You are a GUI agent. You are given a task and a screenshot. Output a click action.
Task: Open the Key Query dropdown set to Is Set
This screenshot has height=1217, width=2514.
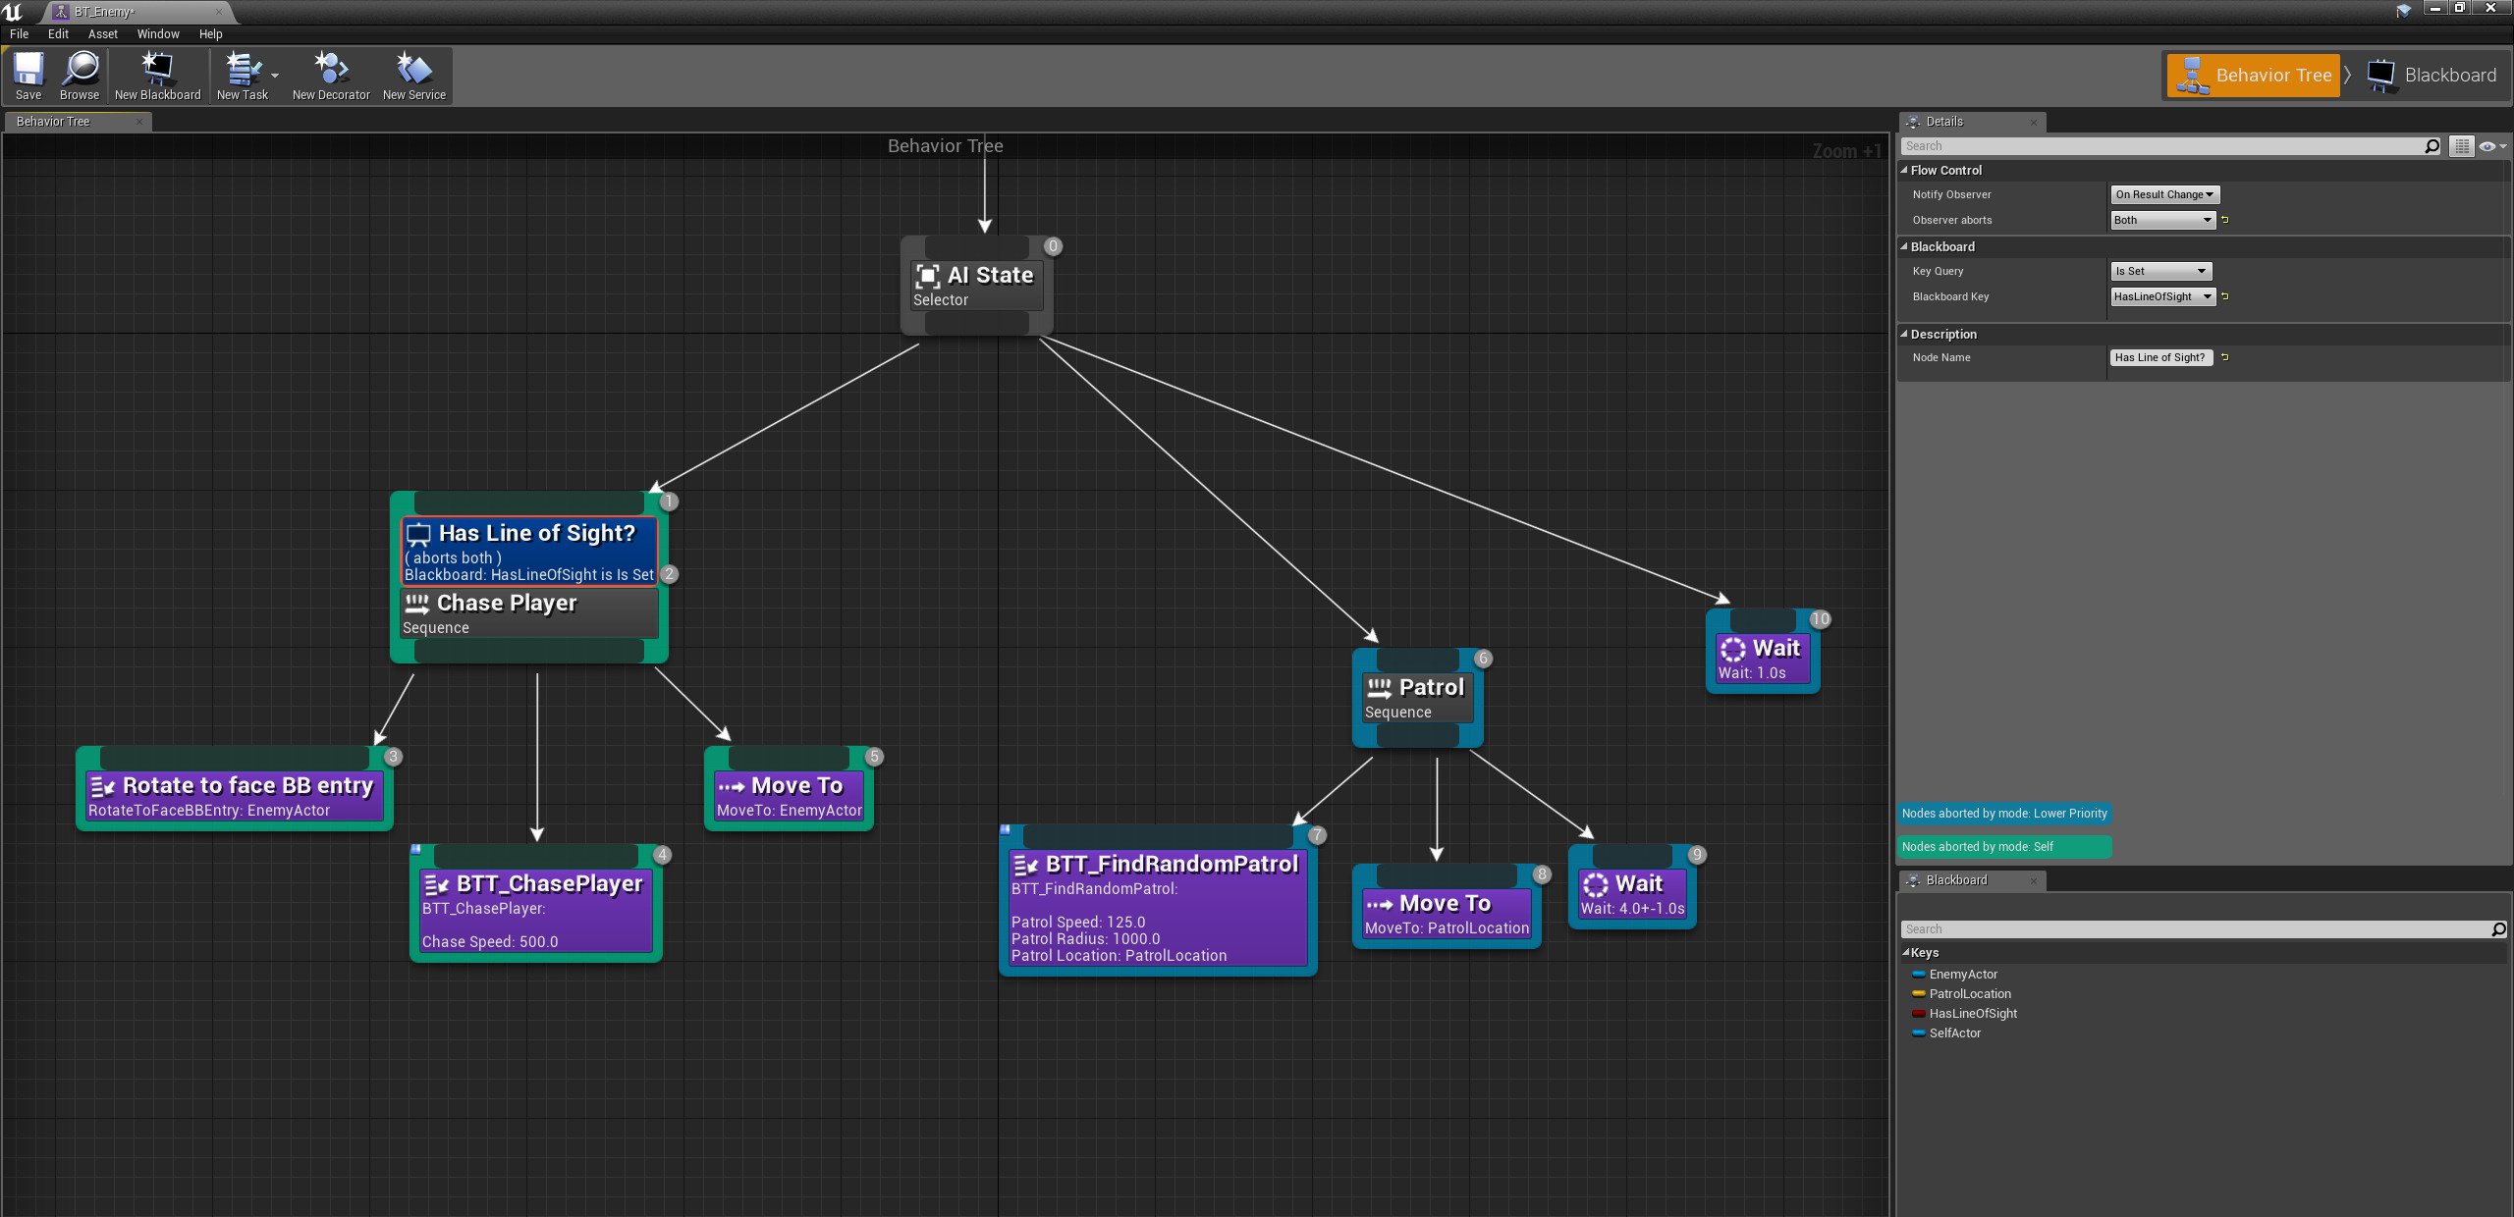pos(2160,271)
